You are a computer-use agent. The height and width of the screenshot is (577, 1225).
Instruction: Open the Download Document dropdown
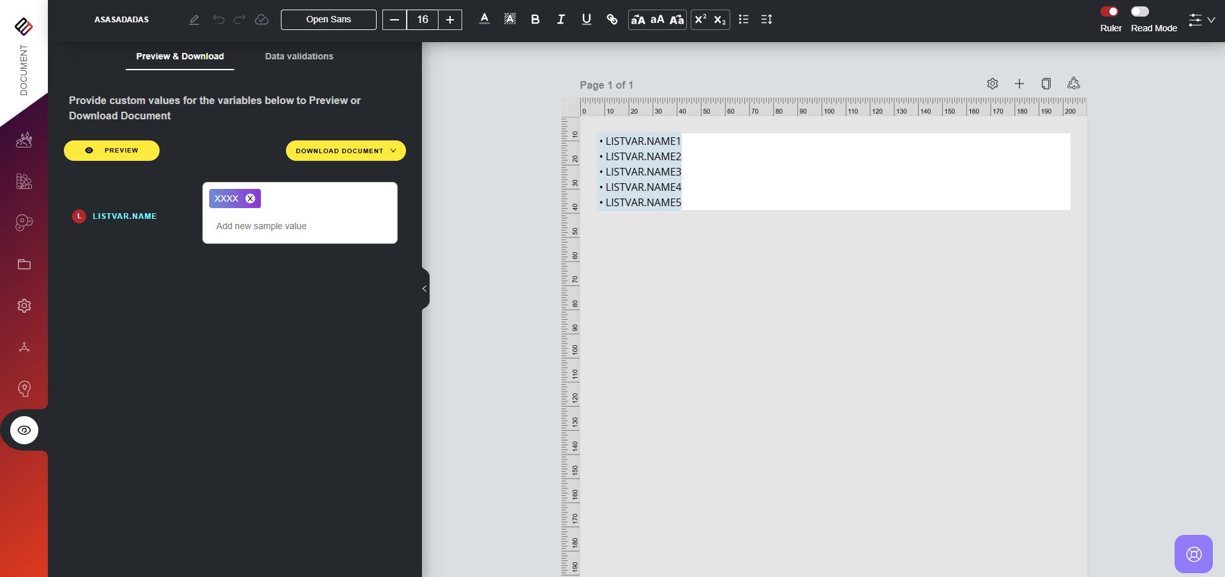(x=345, y=151)
